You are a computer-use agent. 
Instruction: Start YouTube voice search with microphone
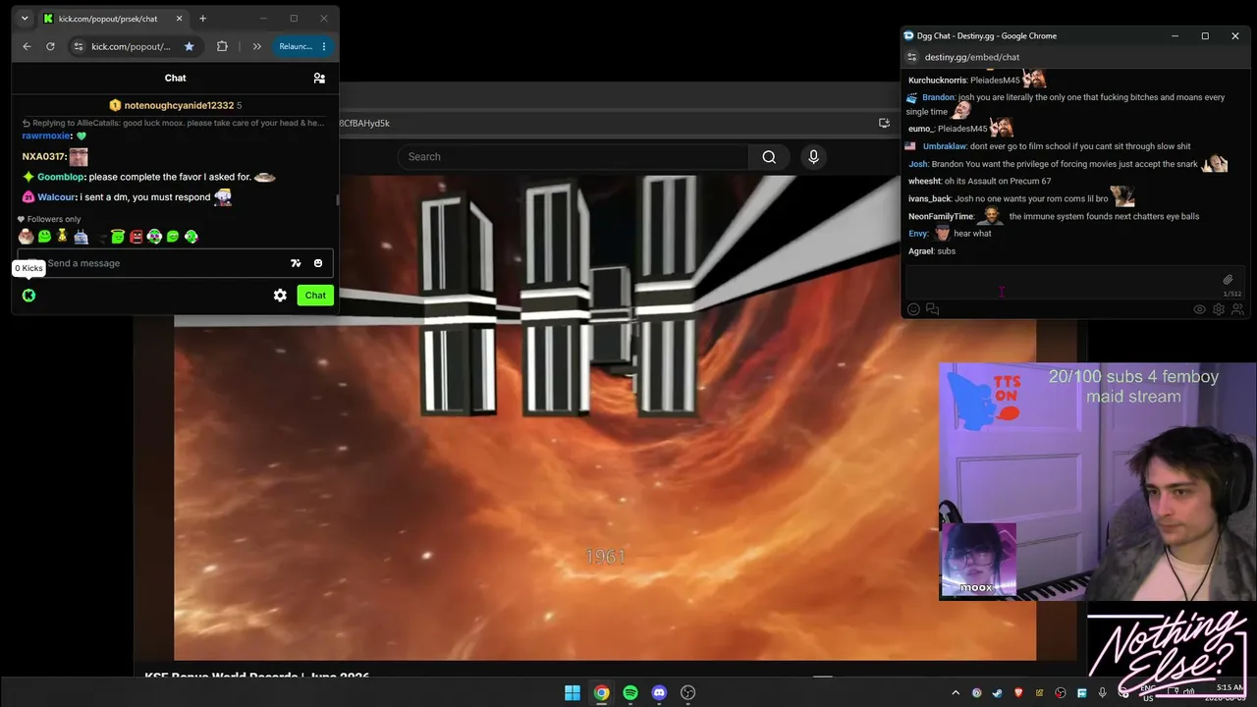point(813,157)
